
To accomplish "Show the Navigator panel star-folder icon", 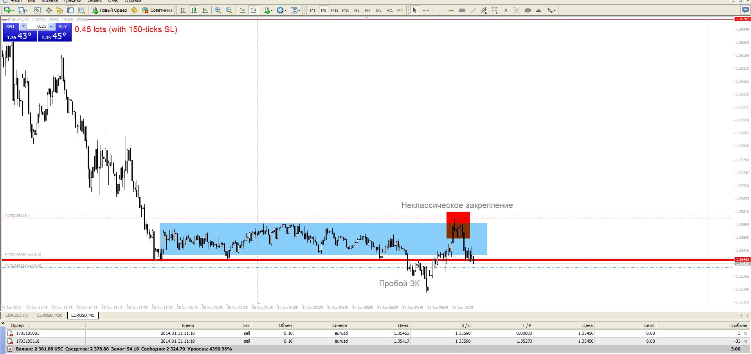I will tap(59, 11).
